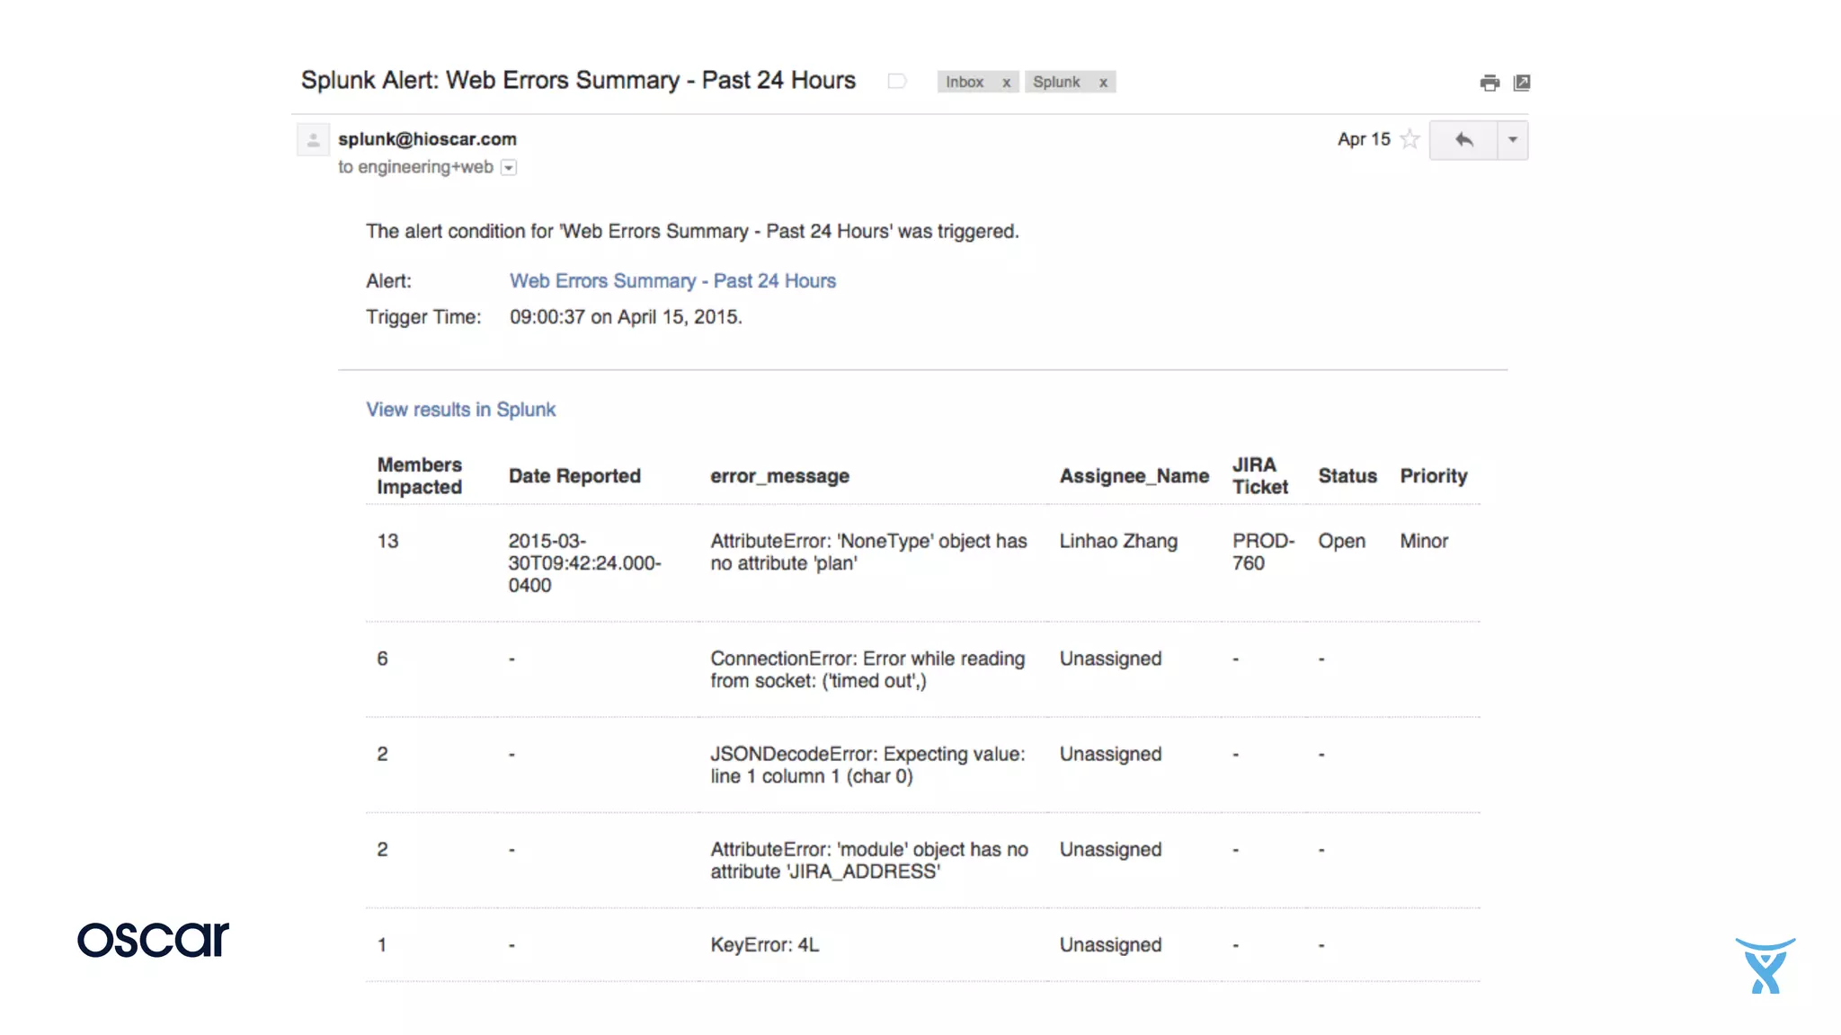The image size is (1841, 1035).
Task: Click the Splunk label tag
Action: pyautogui.click(x=1056, y=82)
